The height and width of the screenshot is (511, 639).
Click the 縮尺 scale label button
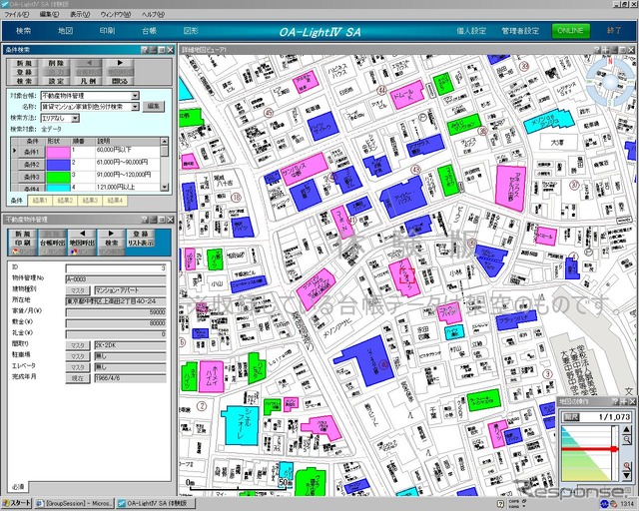point(570,417)
